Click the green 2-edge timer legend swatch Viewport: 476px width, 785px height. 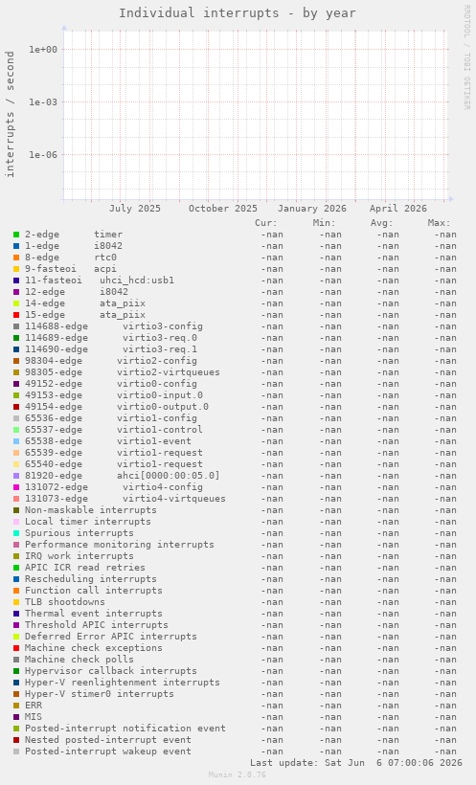click(x=16, y=235)
